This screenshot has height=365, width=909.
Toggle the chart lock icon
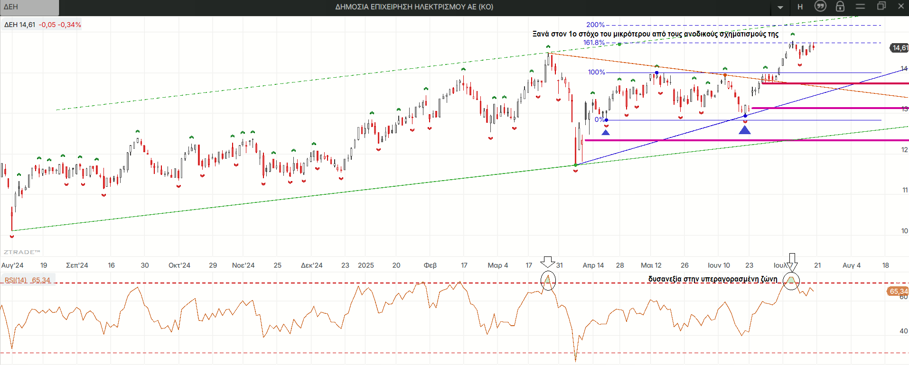(840, 6)
